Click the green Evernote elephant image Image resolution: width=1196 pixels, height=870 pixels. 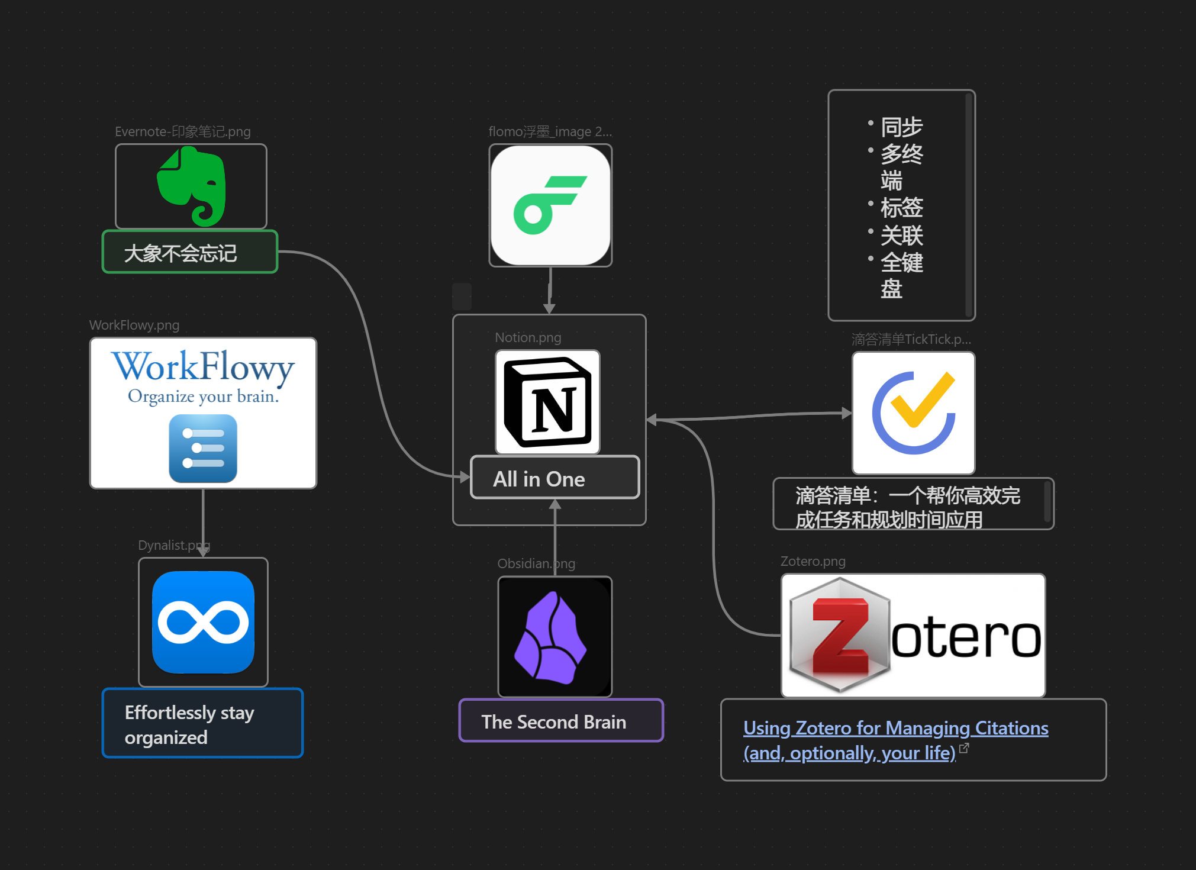click(x=191, y=186)
